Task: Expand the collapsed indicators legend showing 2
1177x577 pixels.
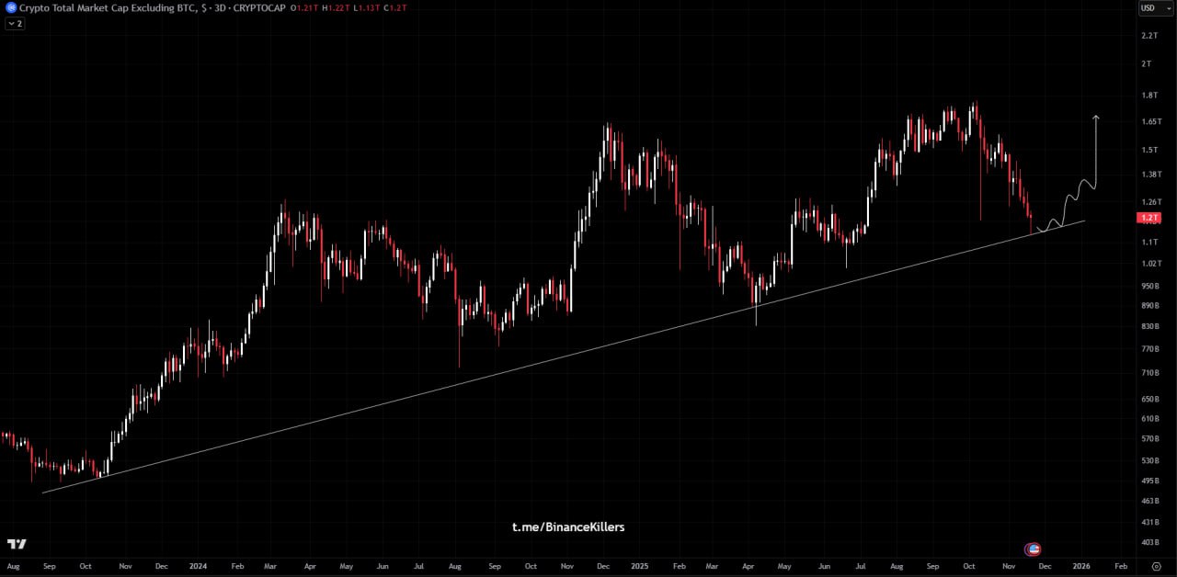Action: (x=15, y=23)
